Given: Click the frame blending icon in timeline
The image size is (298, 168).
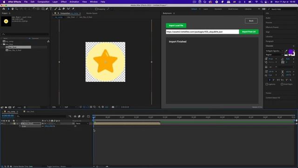Looking at the screenshot, I should [79, 116].
